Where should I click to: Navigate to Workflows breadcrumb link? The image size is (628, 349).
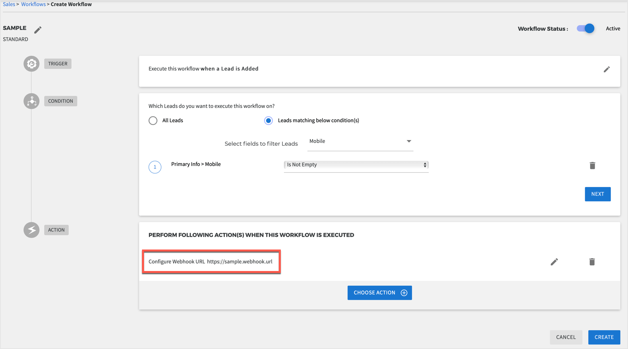click(33, 4)
